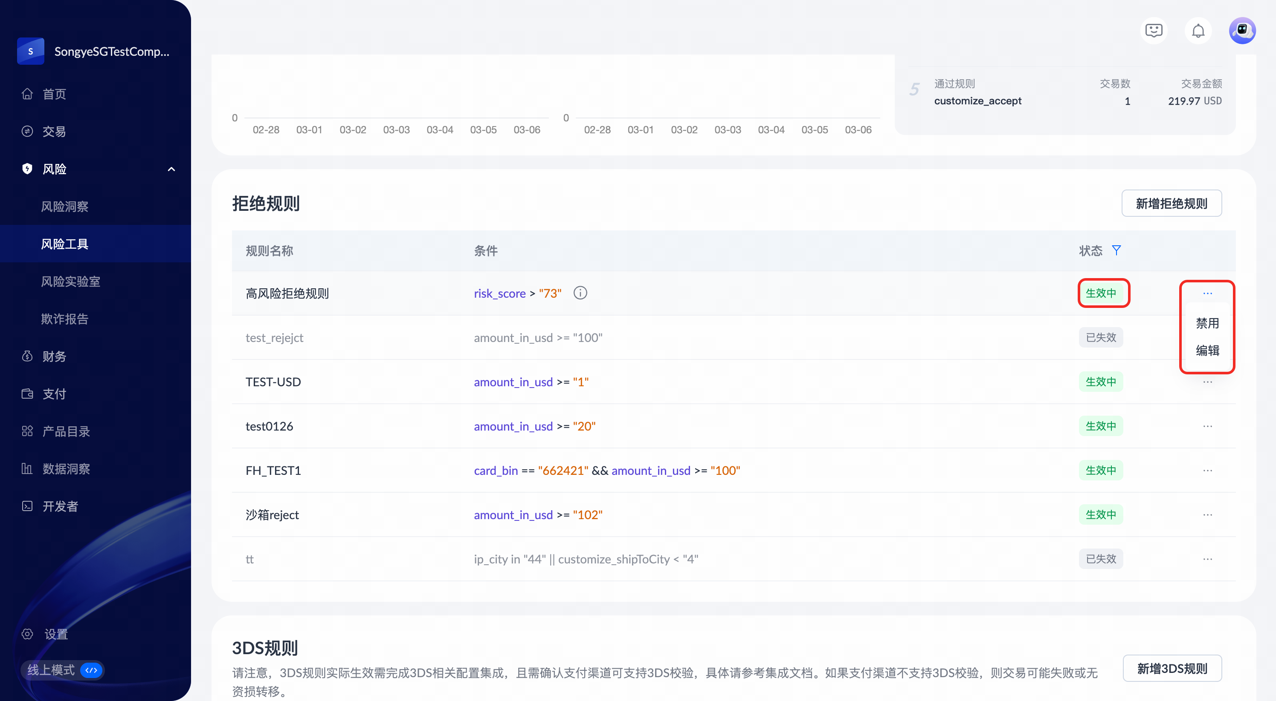Open more actions for 沙箱reject rule

pos(1207,515)
